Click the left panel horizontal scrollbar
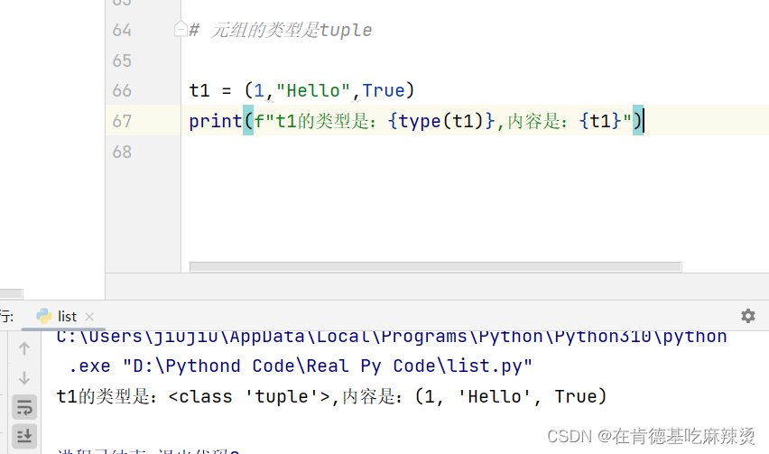 (11, 293)
